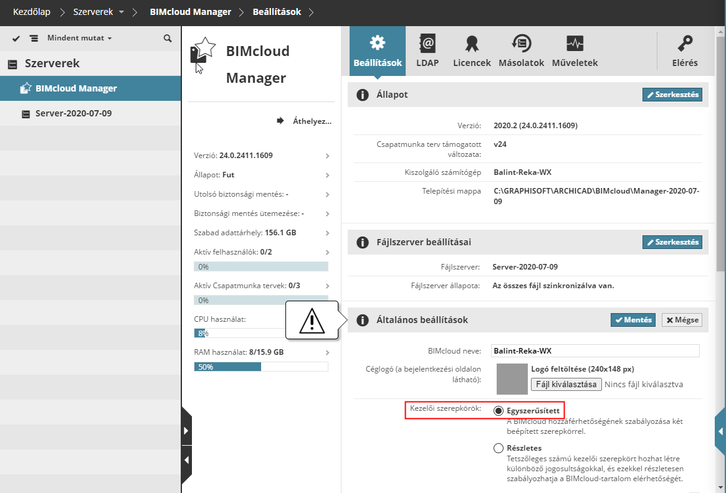Viewport: 726px width, 493px height.
Task: Click the RAM használat 50% bar
Action: [261, 367]
